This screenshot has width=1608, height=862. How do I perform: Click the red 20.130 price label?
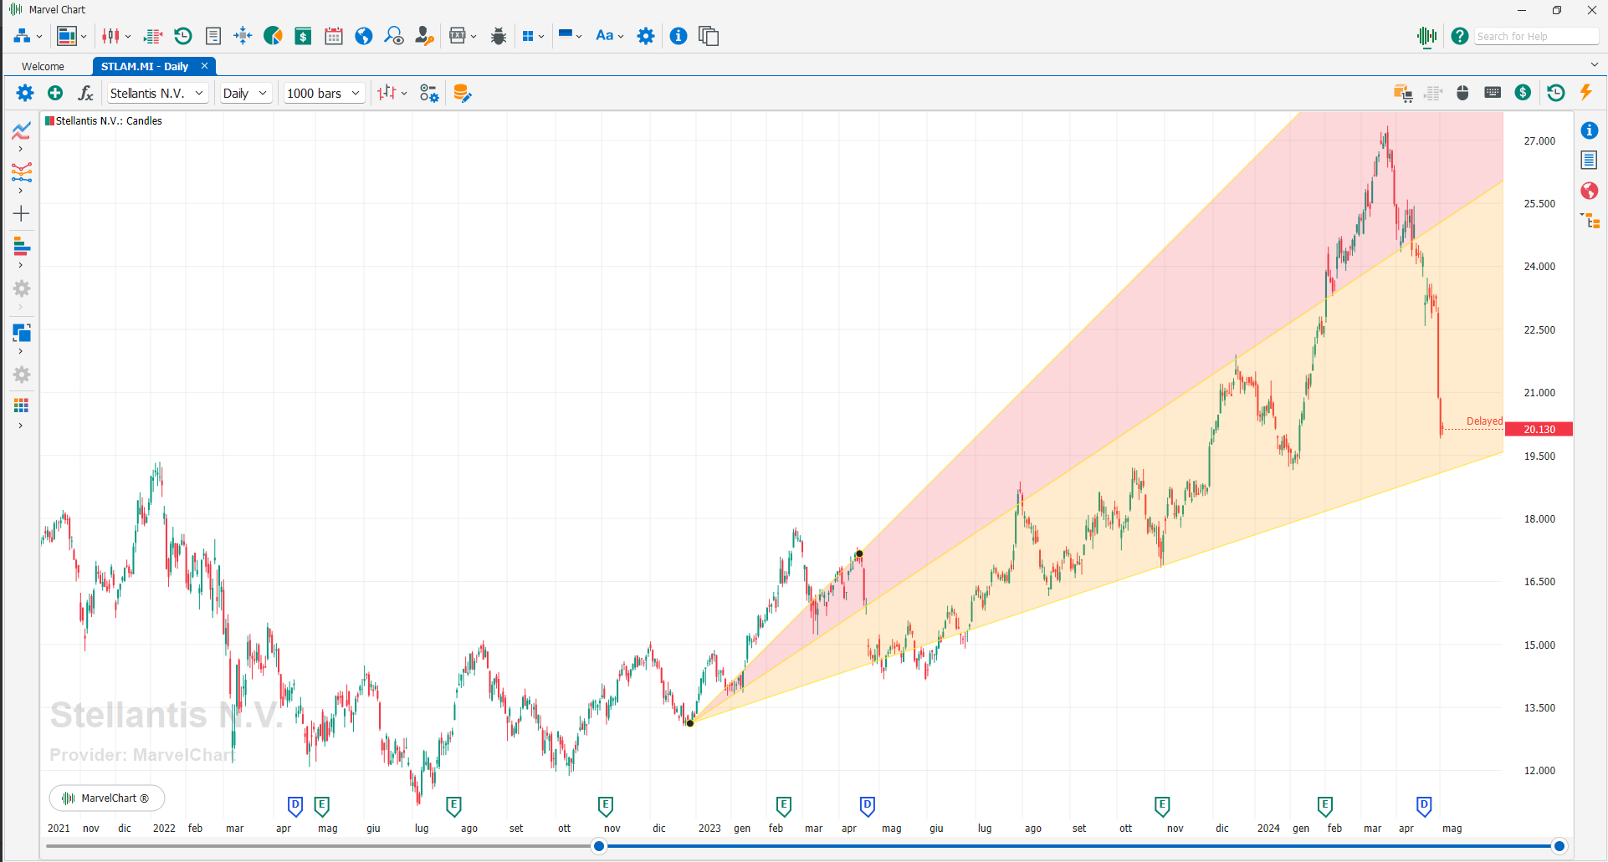pyautogui.click(x=1539, y=429)
